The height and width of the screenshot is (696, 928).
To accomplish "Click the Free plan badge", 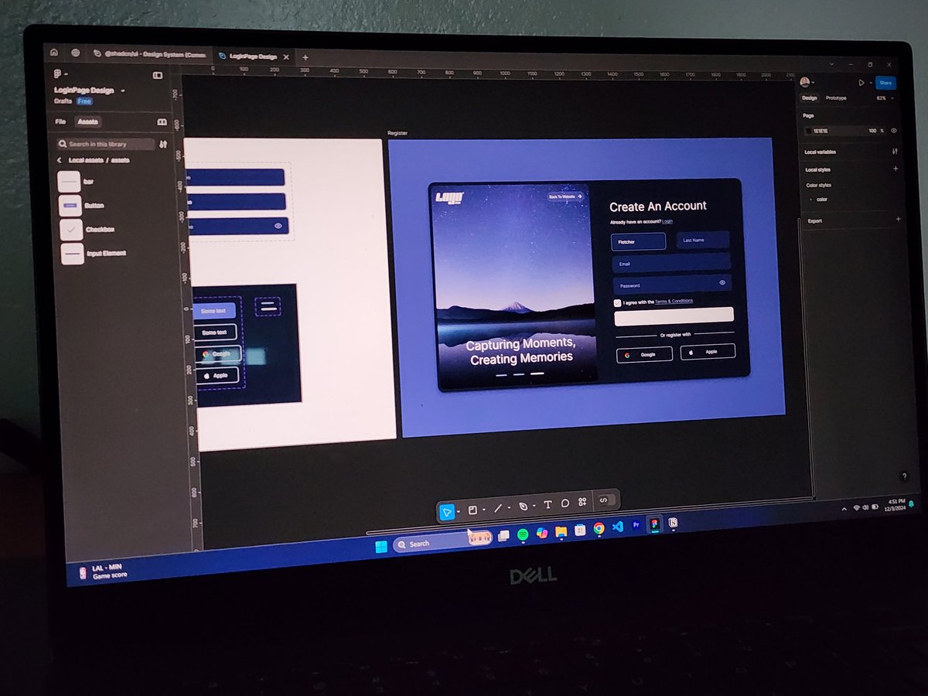I will click(84, 101).
